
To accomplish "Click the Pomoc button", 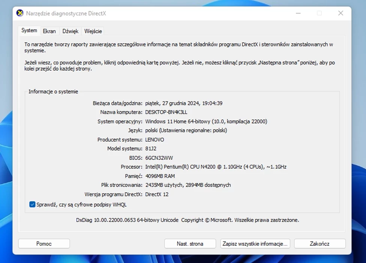I will pyautogui.click(x=44, y=243).
